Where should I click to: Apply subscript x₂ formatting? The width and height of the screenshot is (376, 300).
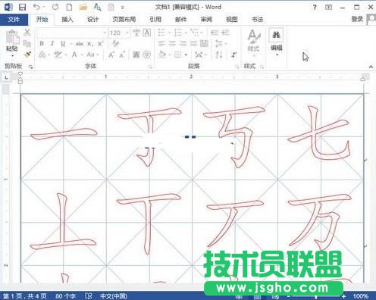click(90, 44)
